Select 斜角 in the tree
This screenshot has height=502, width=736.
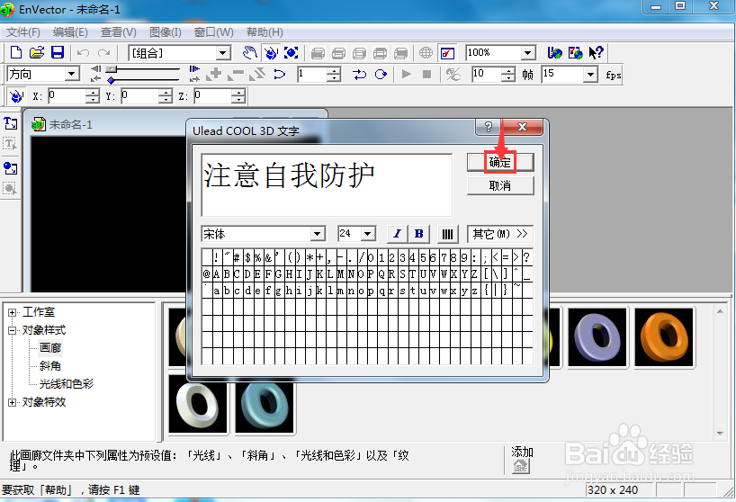coord(50,366)
